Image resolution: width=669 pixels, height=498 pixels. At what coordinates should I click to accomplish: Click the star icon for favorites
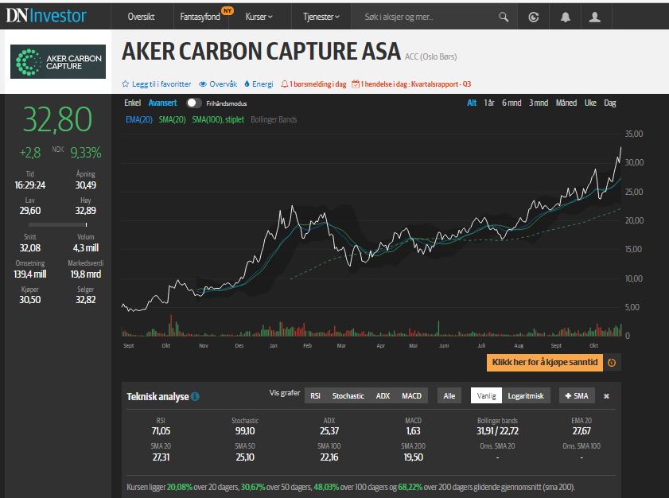pos(125,84)
